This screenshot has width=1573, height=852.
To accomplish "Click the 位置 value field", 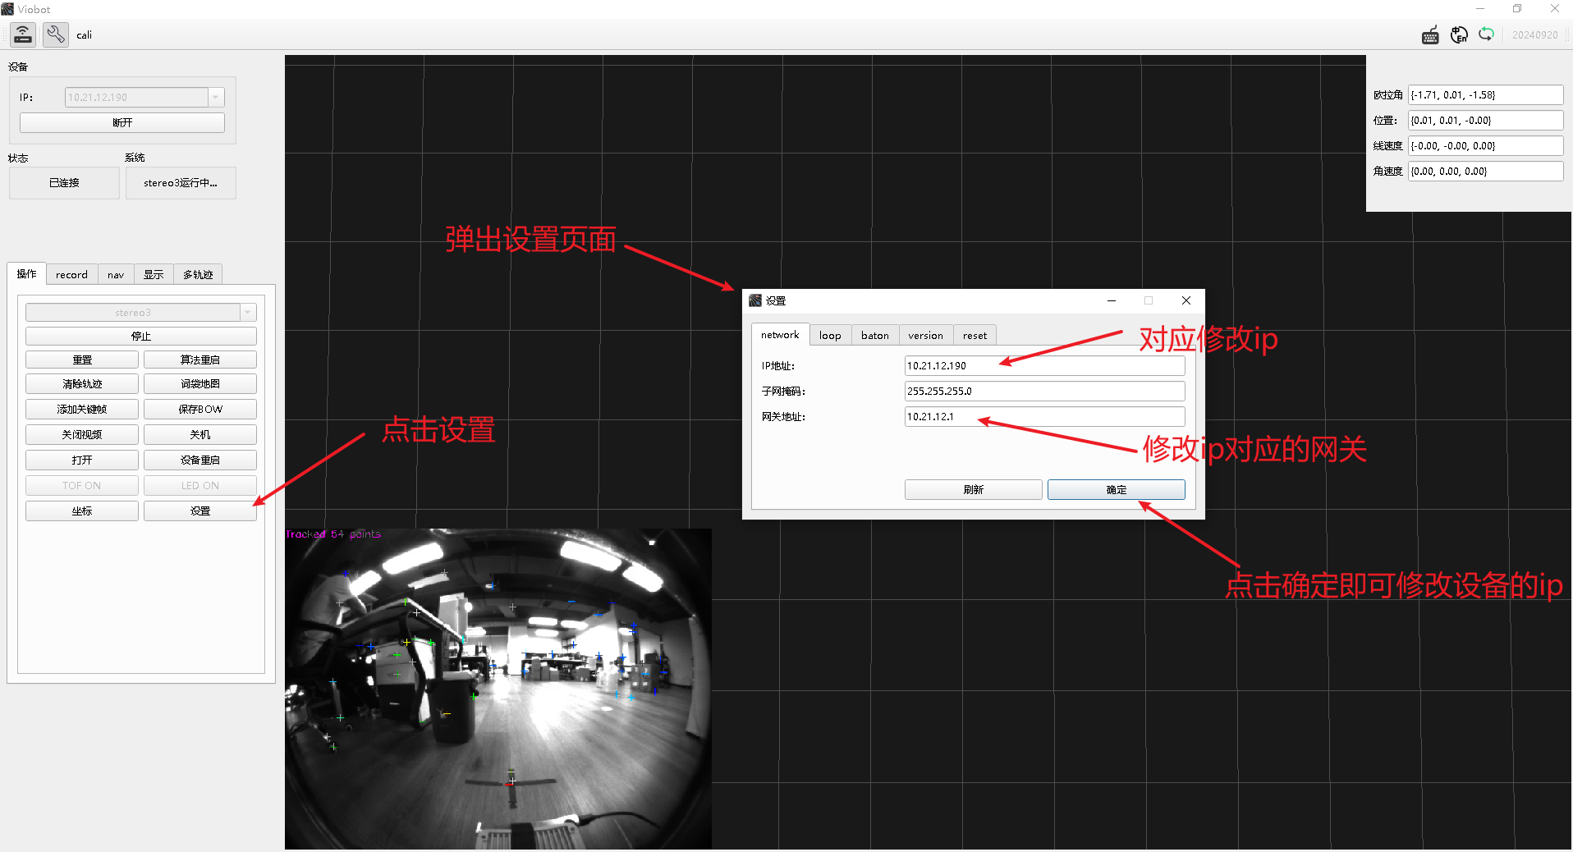I will [1486, 121].
